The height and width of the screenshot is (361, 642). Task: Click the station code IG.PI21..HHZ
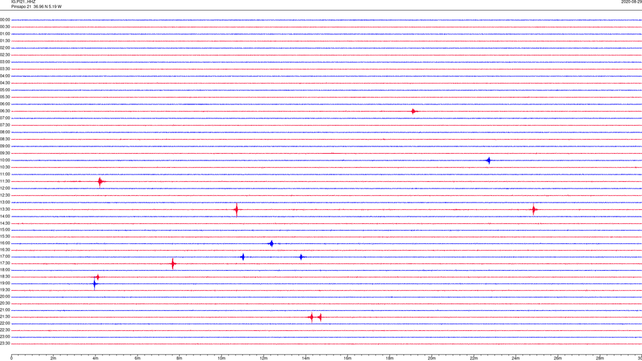click(x=23, y=2)
